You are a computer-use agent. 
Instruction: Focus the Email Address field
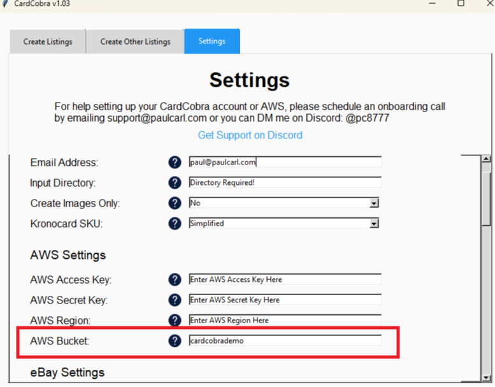click(285, 162)
